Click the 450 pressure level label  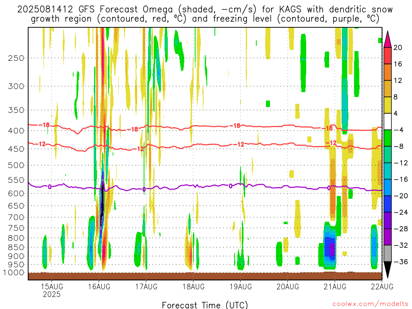click(16, 149)
